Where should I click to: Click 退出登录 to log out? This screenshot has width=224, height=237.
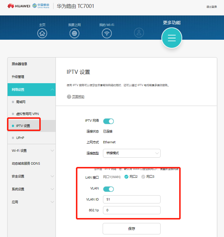point(211,7)
